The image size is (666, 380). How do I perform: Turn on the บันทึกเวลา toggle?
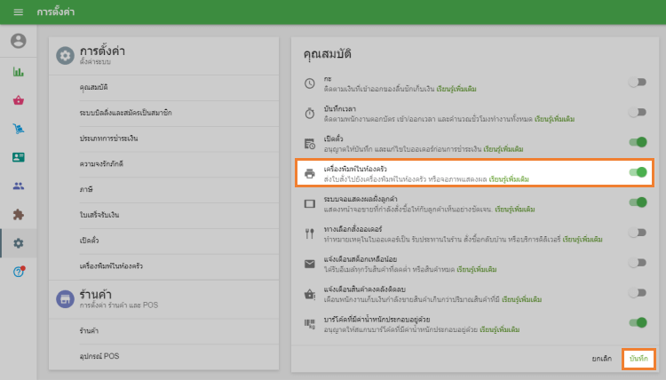(x=637, y=112)
